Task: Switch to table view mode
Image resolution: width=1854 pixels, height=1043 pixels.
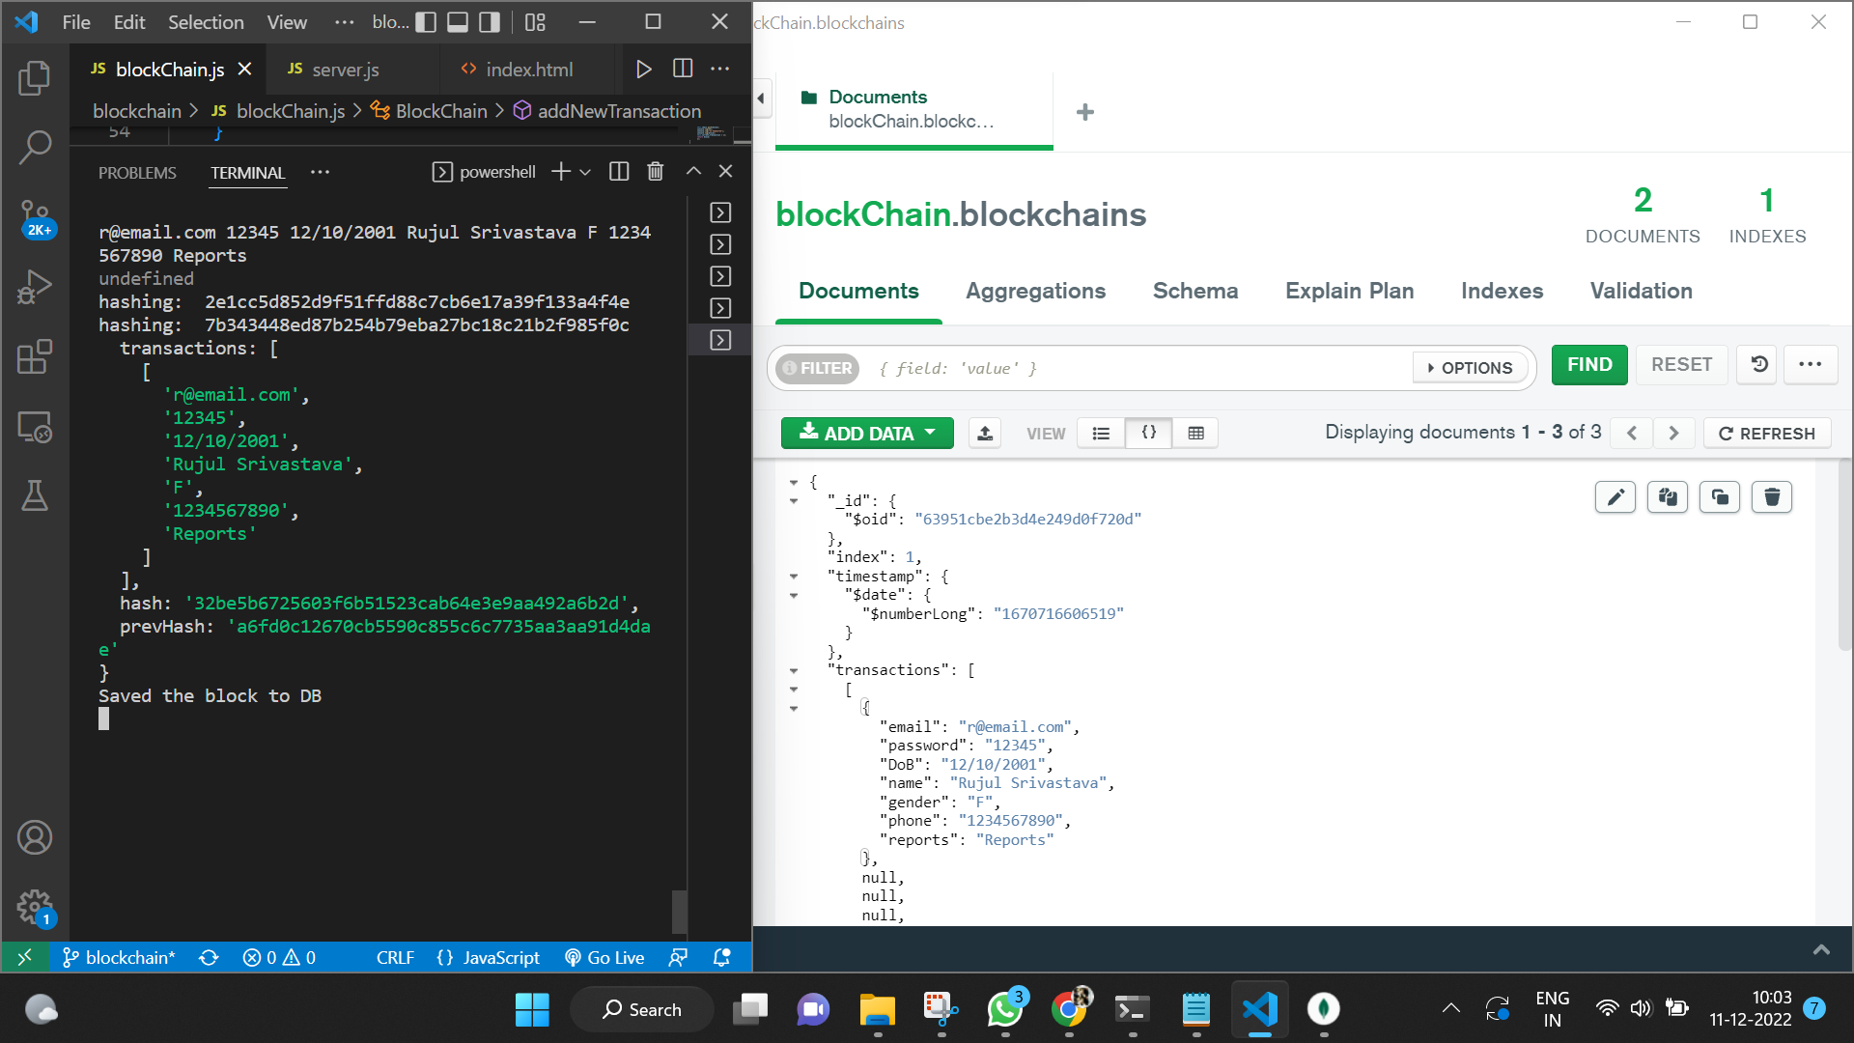Action: 1195,434
